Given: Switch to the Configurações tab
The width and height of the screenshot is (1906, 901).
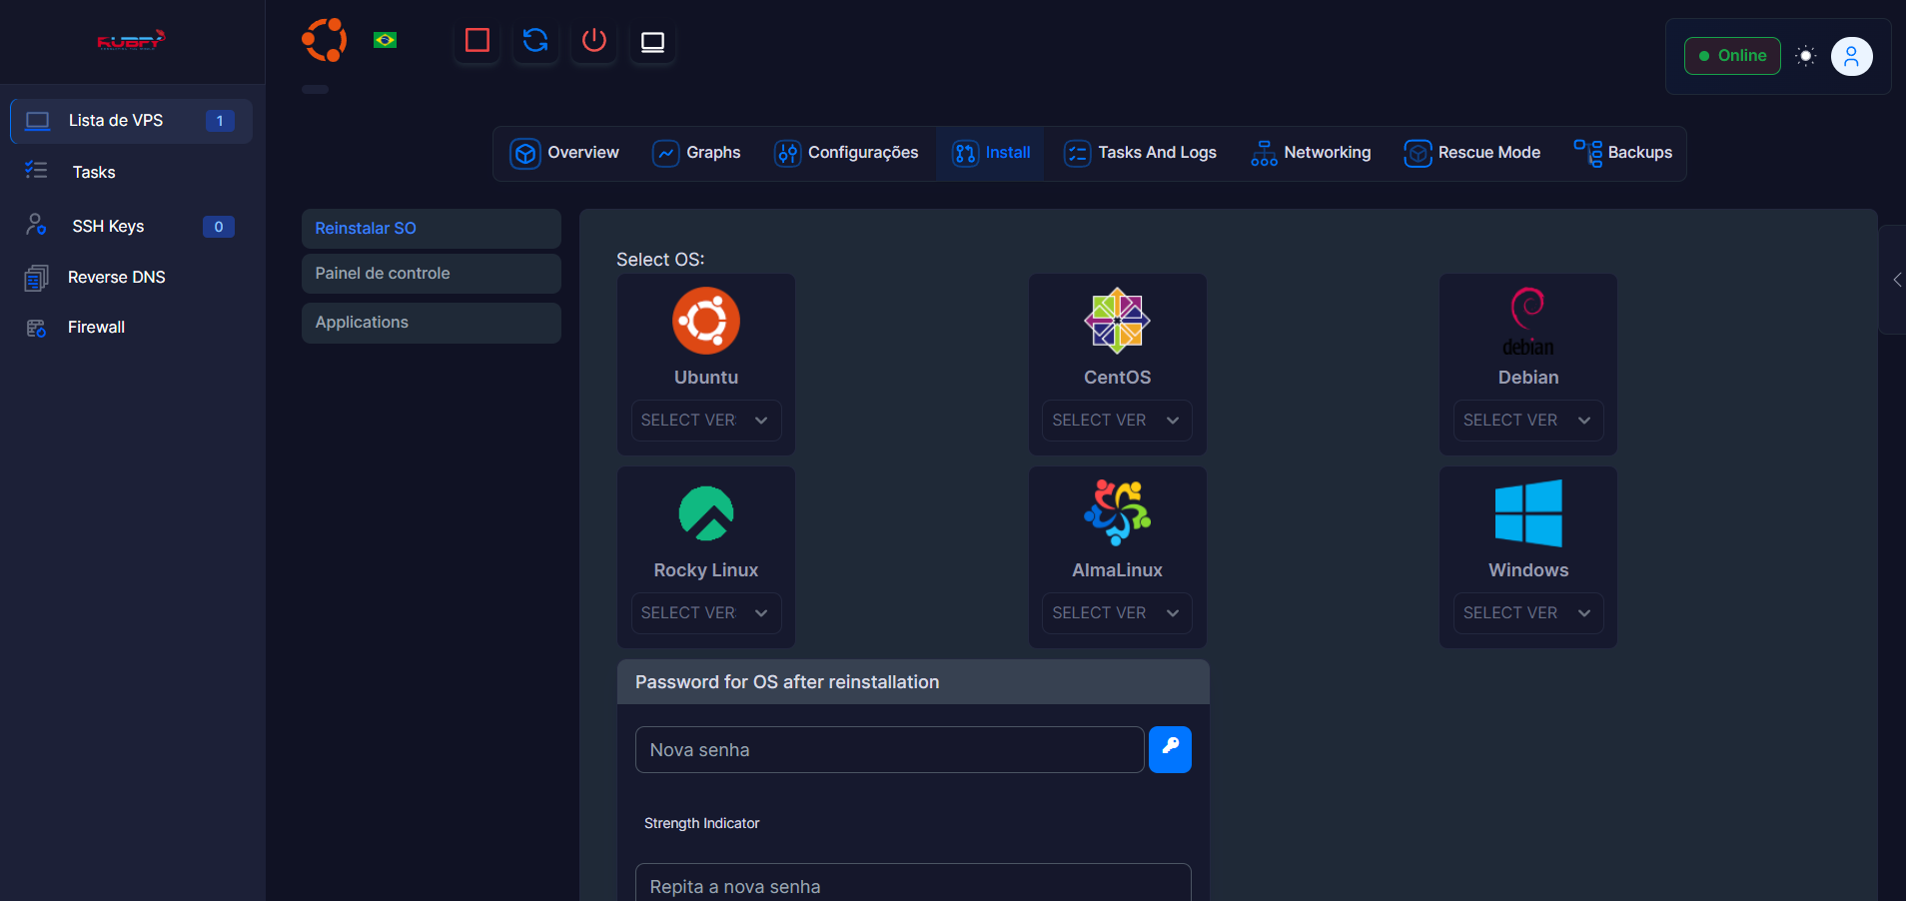Looking at the screenshot, I should [846, 153].
